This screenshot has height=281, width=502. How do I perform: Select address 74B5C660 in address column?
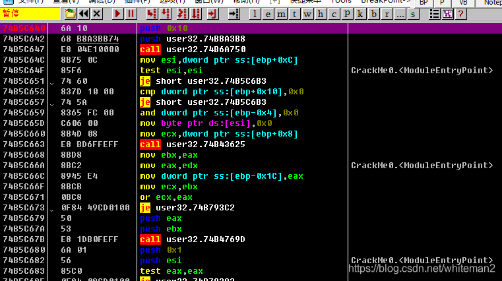[24, 134]
